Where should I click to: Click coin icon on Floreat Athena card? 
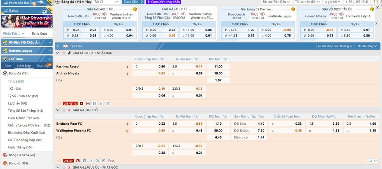[372, 9]
